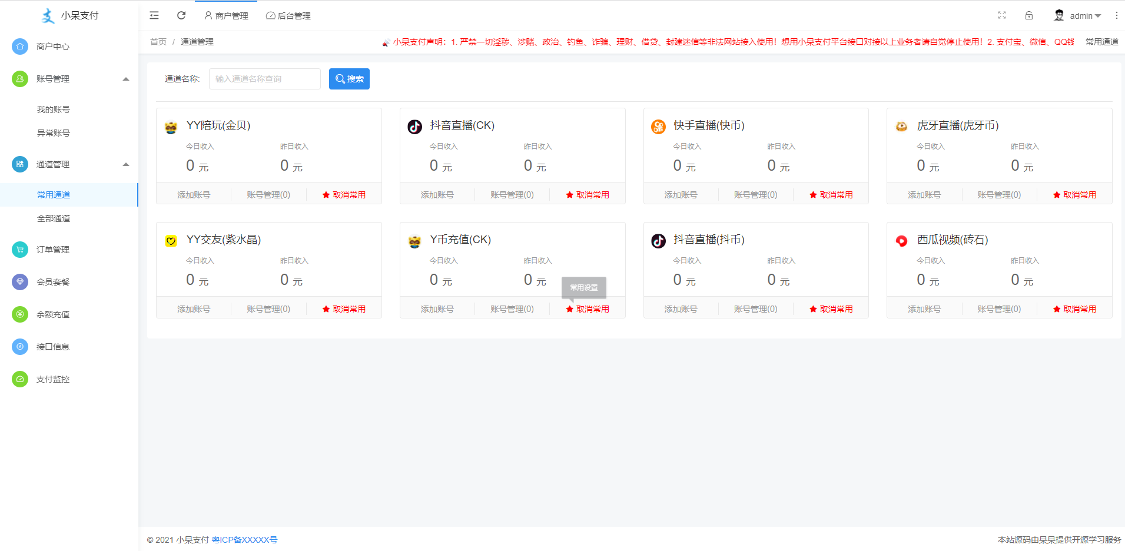Click the fullscreen icon in the header

pos(1003,15)
